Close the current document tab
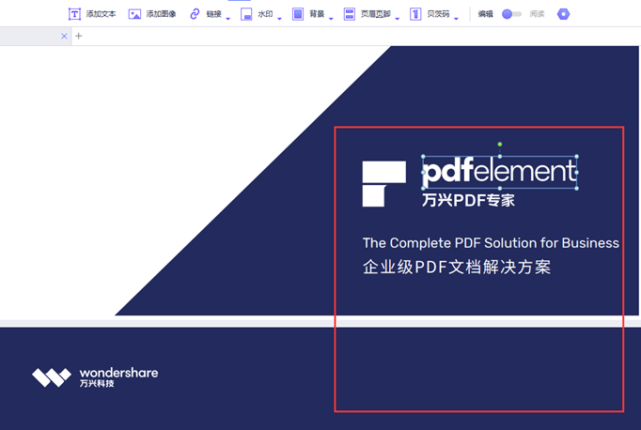641x430 pixels. 64,36
